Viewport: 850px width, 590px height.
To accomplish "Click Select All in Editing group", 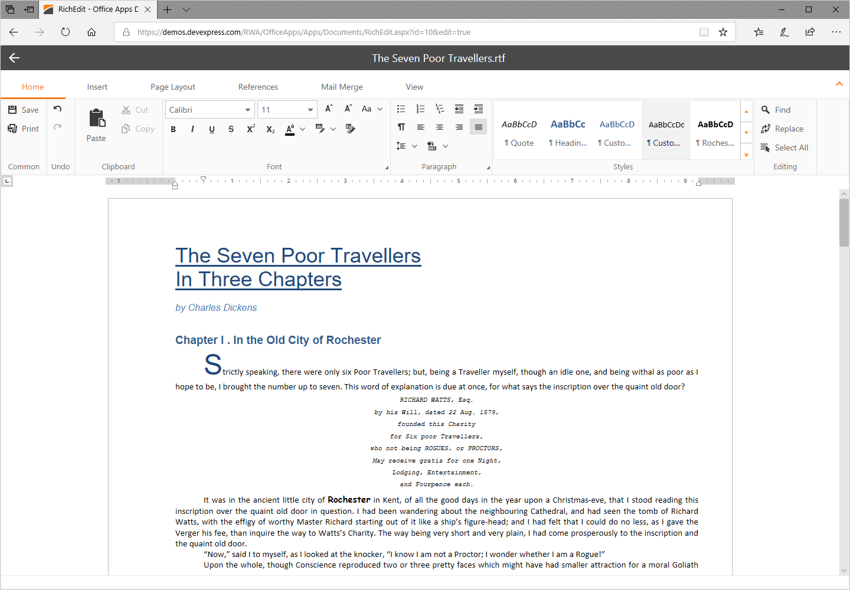I will pos(785,147).
